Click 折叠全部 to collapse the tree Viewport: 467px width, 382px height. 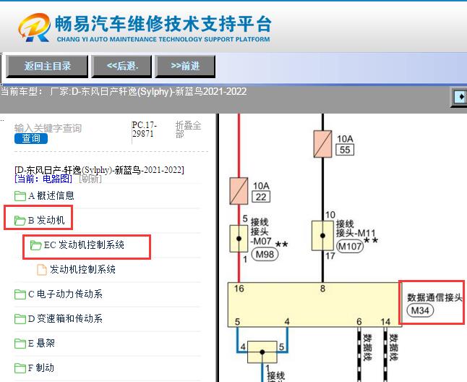[x=188, y=130]
